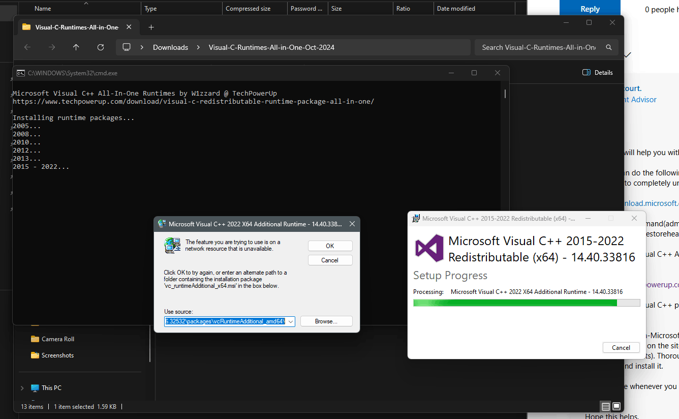
Task: Click the setup window title bar icon
Action: (x=416, y=219)
